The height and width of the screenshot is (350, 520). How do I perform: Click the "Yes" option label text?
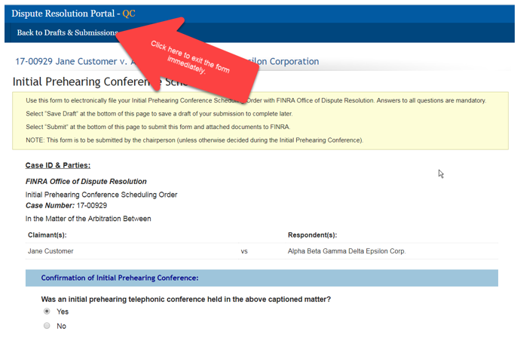tap(63, 312)
